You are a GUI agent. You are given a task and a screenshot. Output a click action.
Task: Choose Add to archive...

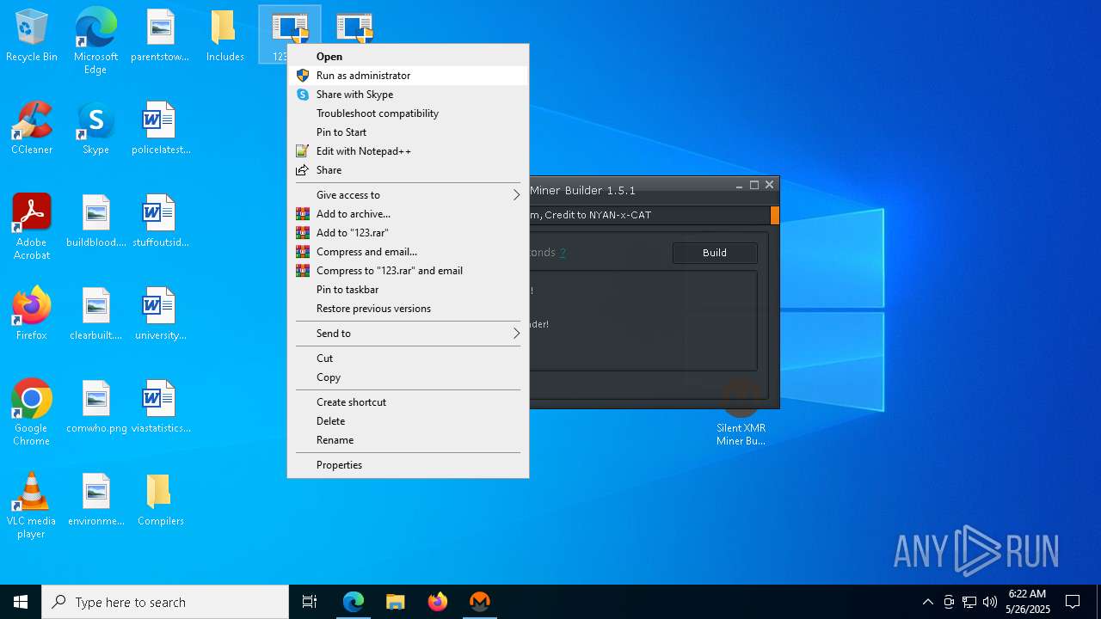(408, 214)
